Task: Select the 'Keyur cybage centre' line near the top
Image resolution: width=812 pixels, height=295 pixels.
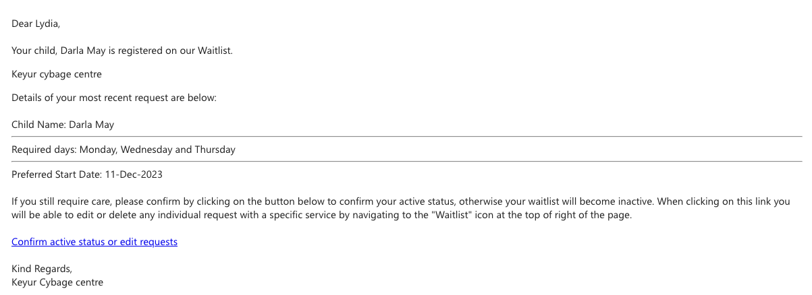Action: tap(57, 74)
